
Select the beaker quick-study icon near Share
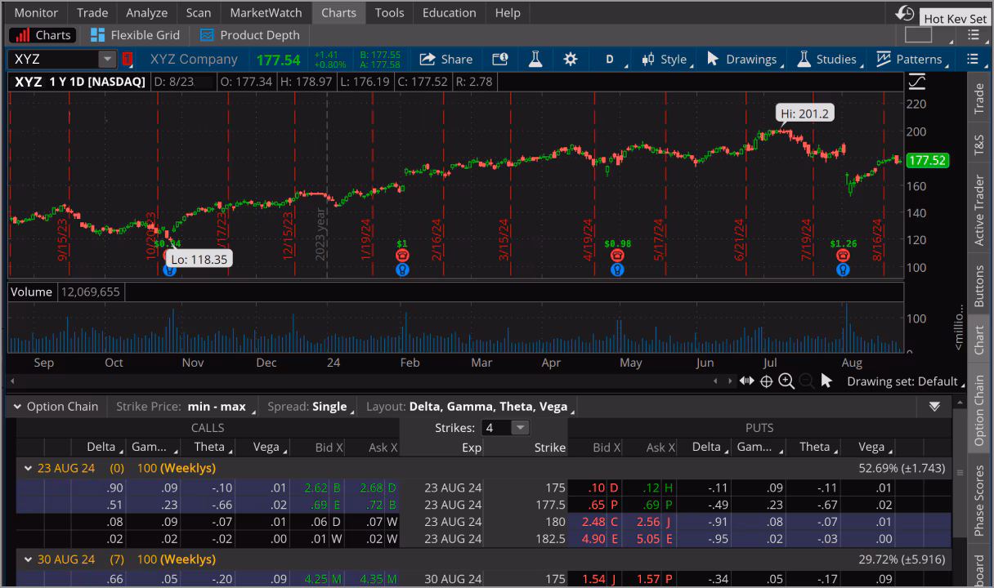(535, 59)
